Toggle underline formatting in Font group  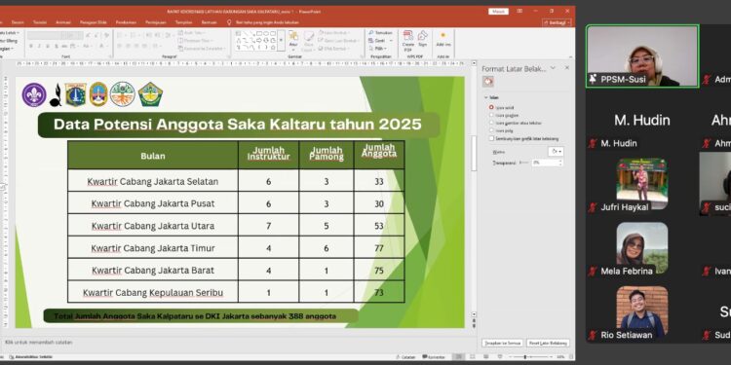[48, 46]
